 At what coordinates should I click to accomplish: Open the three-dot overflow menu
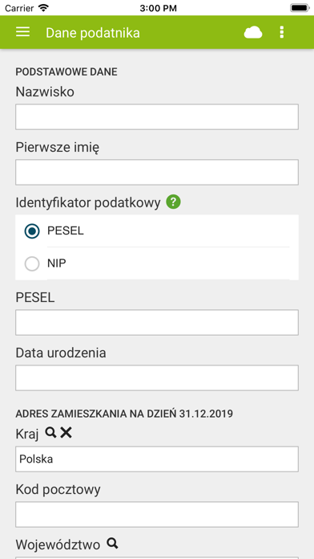coord(282,32)
